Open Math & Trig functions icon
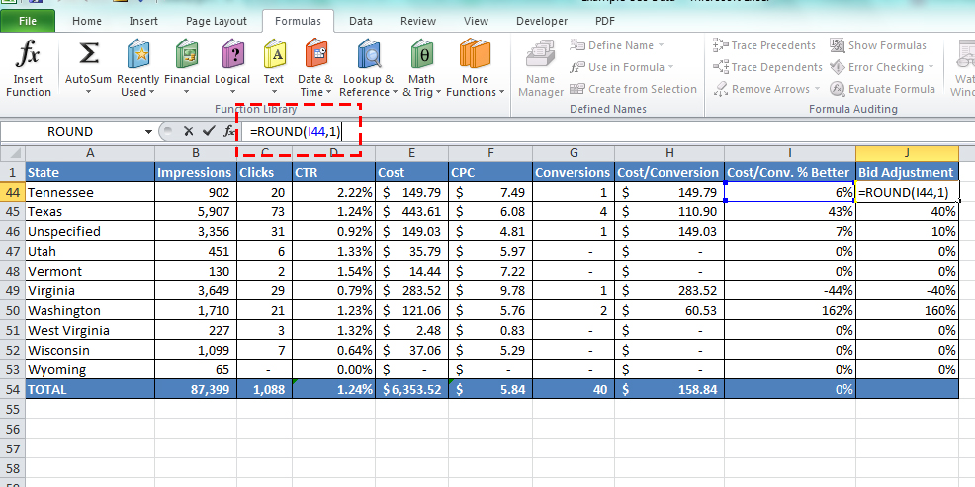 [421, 54]
